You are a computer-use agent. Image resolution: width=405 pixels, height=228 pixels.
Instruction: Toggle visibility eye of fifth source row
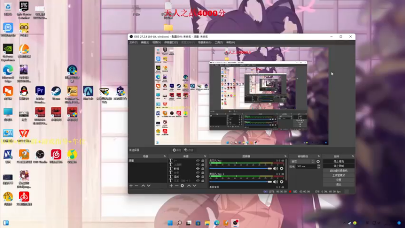tap(198, 176)
